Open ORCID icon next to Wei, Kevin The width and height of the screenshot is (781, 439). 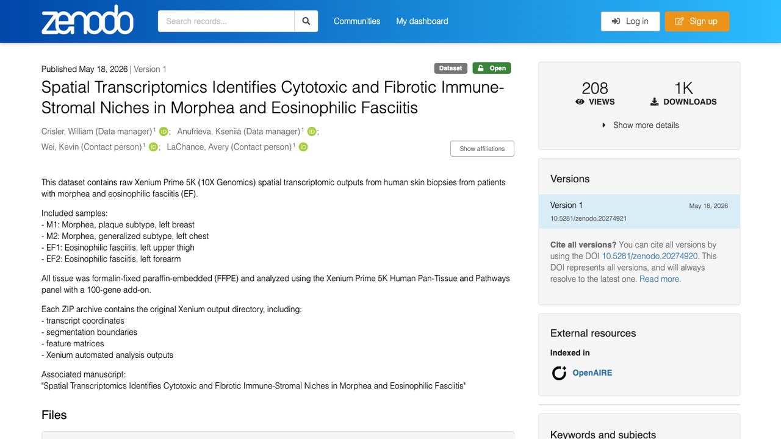pyautogui.click(x=154, y=147)
